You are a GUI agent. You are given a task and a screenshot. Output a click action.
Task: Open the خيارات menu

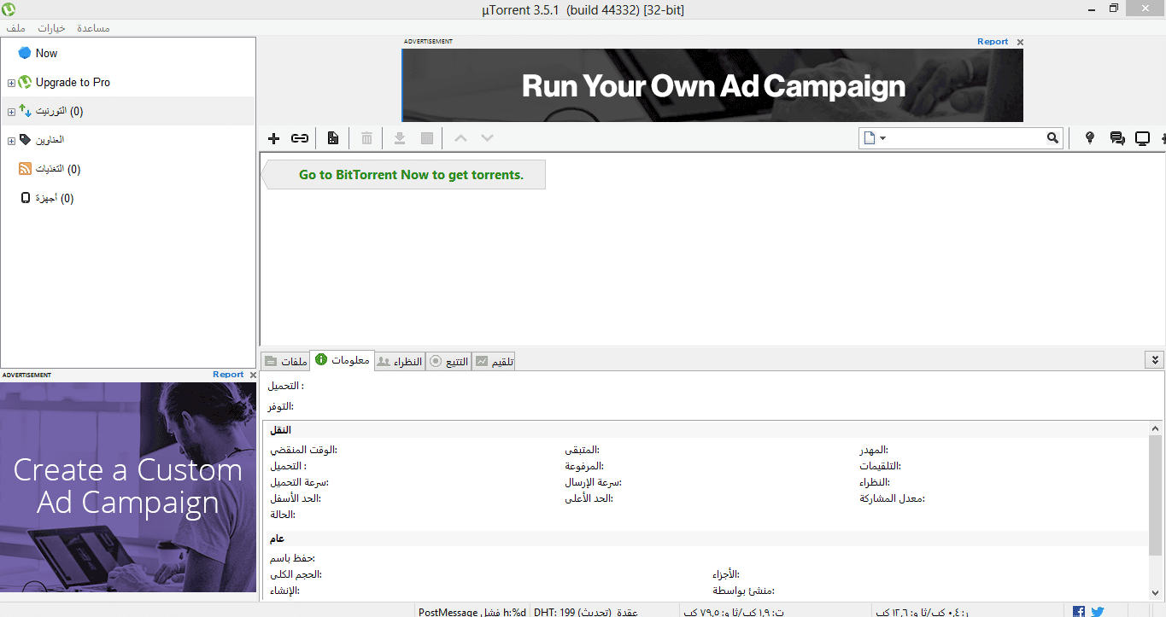coord(51,28)
